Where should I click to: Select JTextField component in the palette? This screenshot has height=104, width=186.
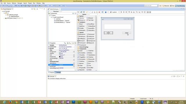coord(90,51)
